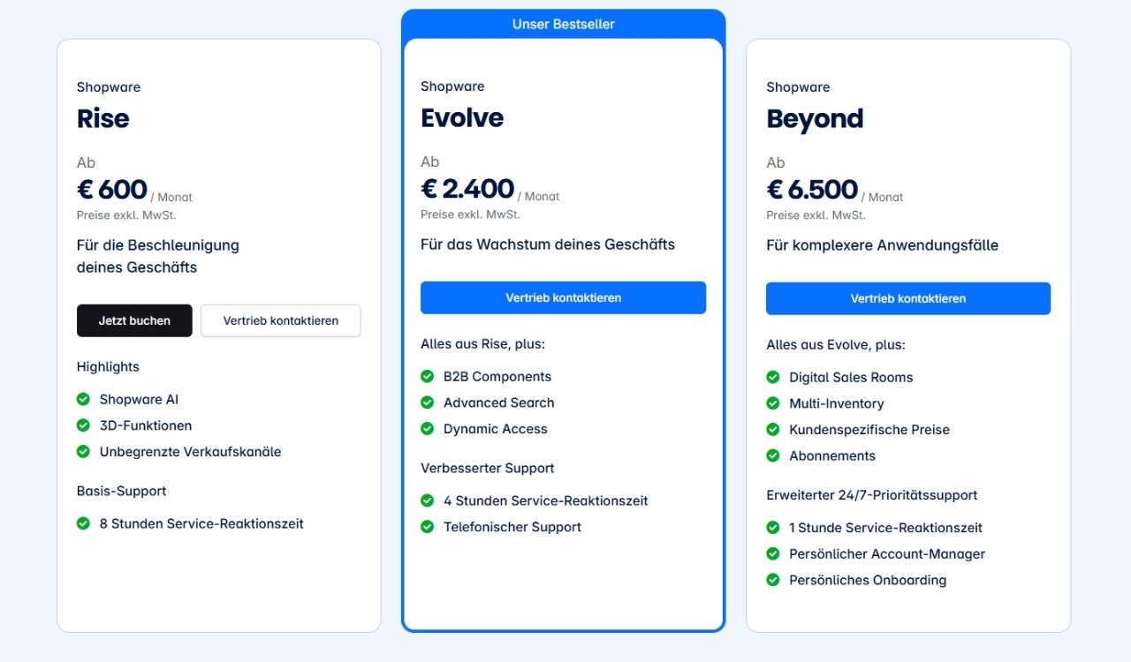This screenshot has height=662, width=1131.
Task: Click Vertrieb kontaktieren in the Rise plan
Action: tap(281, 320)
